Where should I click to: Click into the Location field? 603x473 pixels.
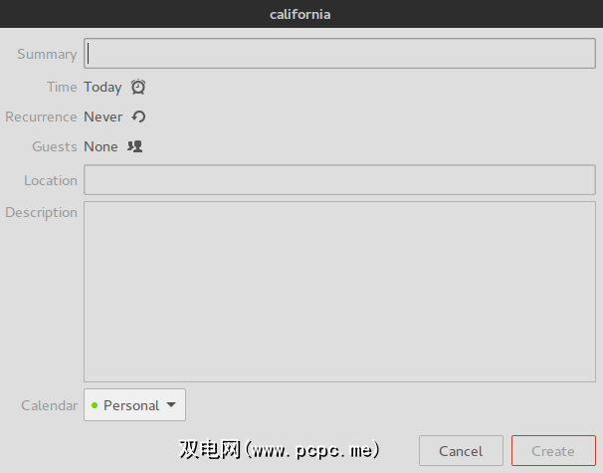click(339, 179)
